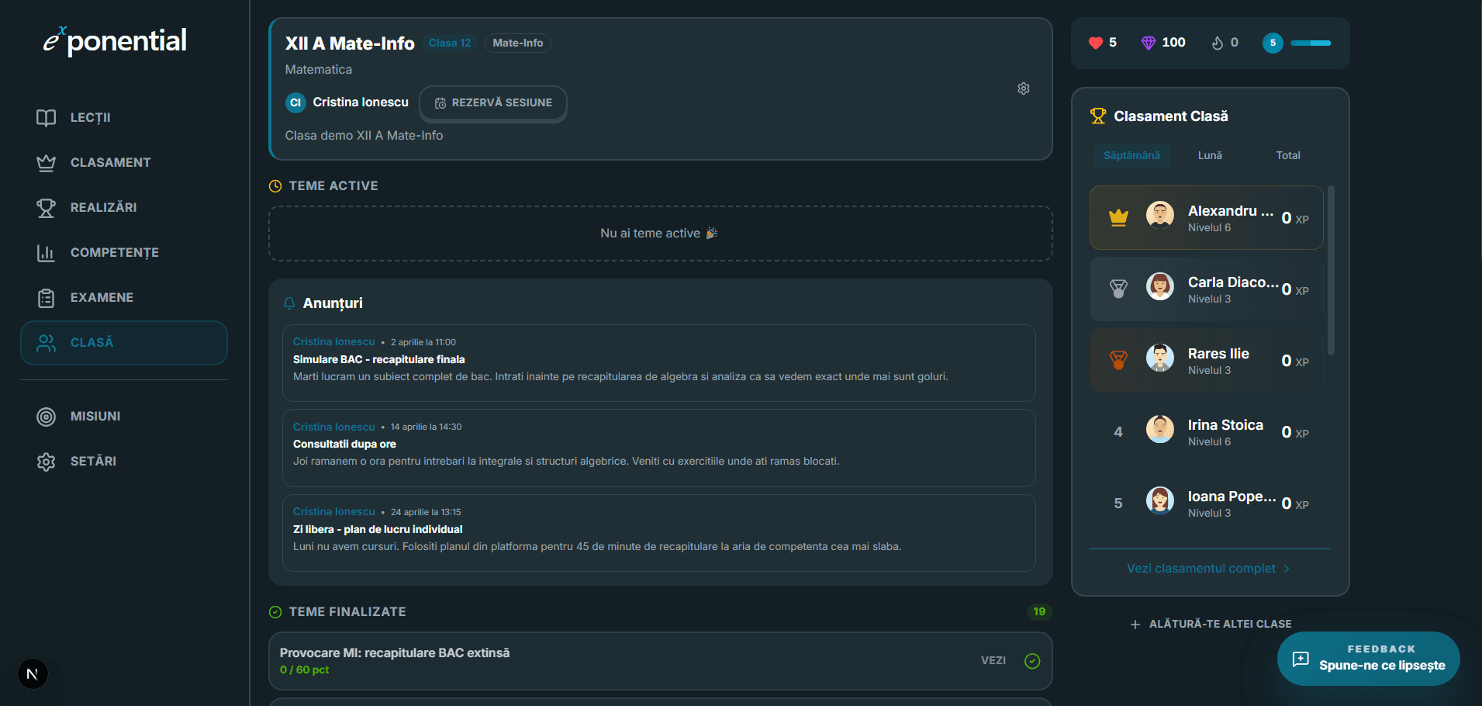The image size is (1482, 706).
Task: Click Irina Stoica's avatar
Action: [x=1160, y=429]
